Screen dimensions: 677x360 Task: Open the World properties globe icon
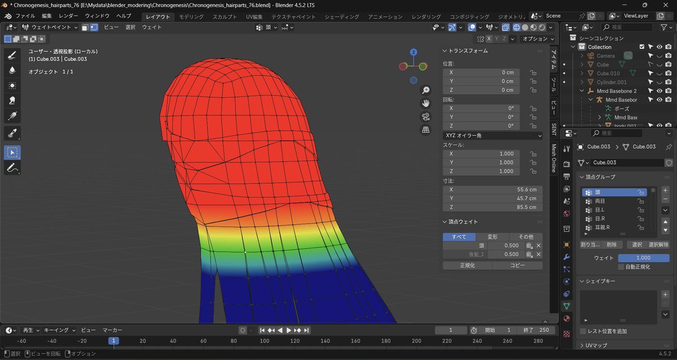pos(567,214)
